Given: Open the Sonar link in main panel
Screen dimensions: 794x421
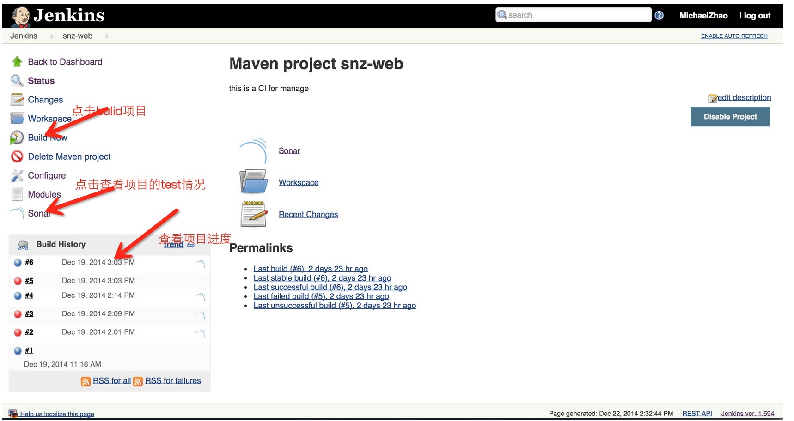Looking at the screenshot, I should click(x=289, y=151).
